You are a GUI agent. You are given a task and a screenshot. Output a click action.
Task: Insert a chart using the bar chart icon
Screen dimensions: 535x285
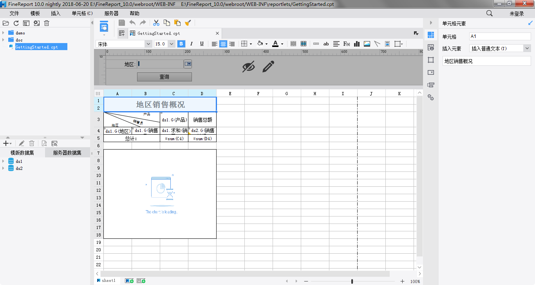tap(357, 44)
